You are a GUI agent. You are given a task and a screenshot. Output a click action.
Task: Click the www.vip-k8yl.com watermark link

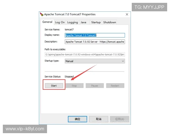coord(25,129)
